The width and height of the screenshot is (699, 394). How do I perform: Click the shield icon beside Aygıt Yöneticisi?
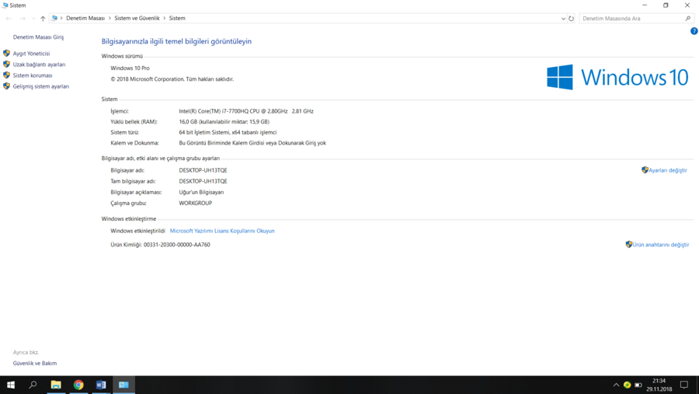(x=6, y=53)
